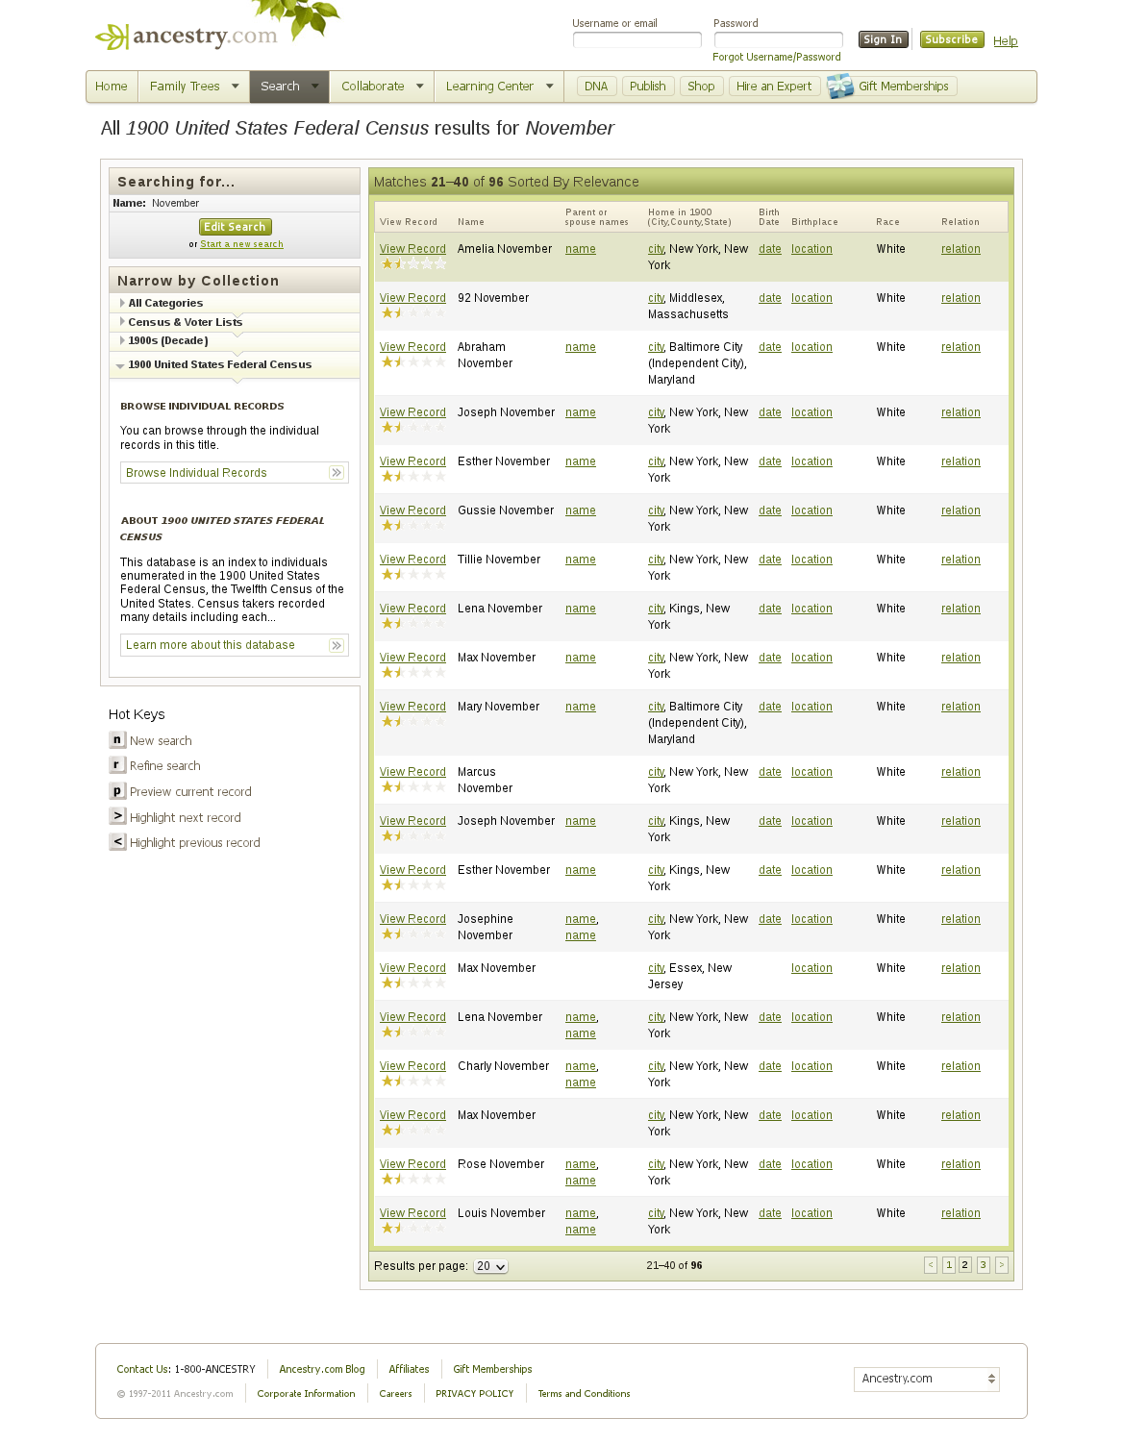The width and height of the screenshot is (1123, 1443).
Task: Click the arrow icon beside Browse Individual Records
Action: coord(337,473)
